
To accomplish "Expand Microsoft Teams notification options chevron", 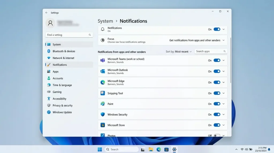I will [x=223, y=60].
